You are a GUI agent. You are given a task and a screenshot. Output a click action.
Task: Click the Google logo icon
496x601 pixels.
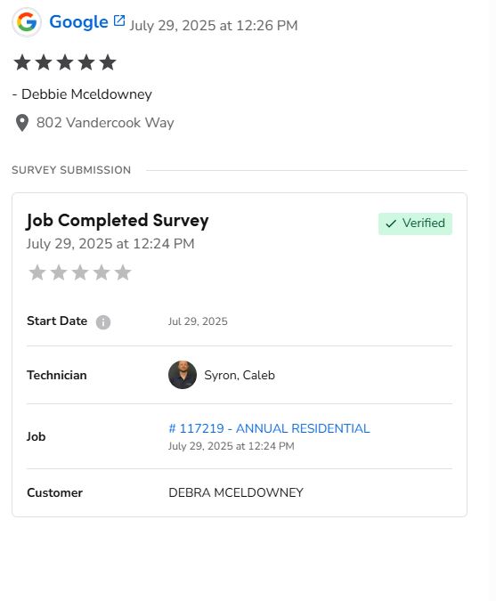27,22
